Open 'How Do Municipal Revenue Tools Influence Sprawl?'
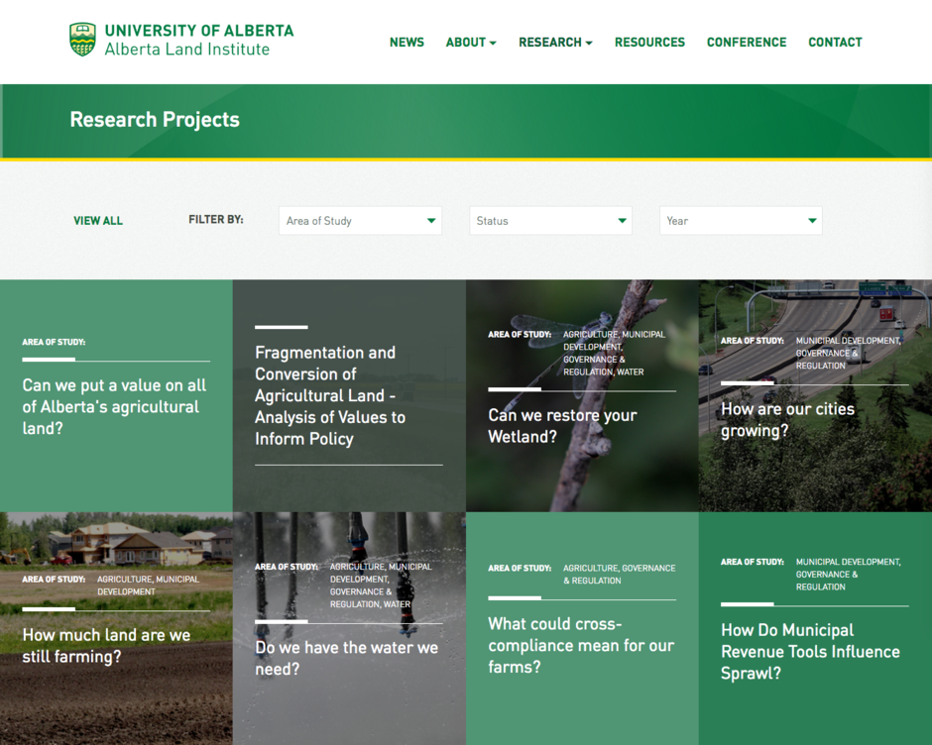The height and width of the screenshot is (745, 932). pyautogui.click(x=810, y=652)
